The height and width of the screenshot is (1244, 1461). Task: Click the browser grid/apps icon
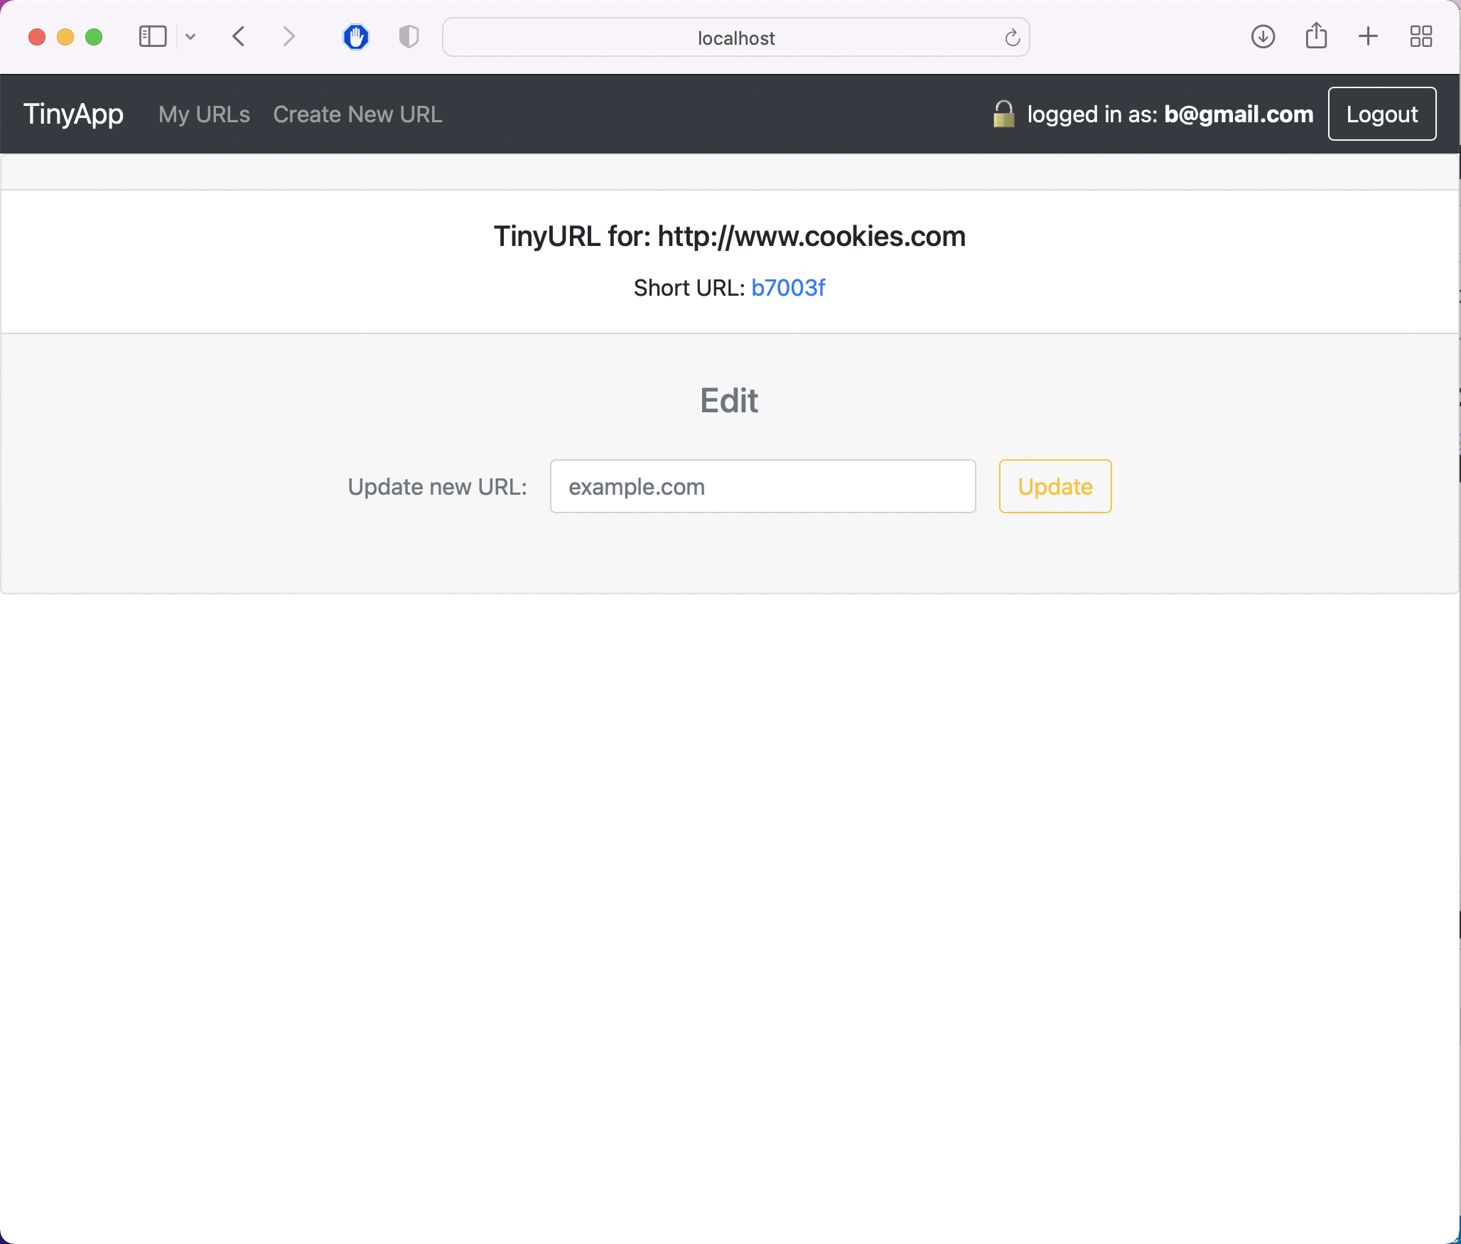coord(1421,37)
